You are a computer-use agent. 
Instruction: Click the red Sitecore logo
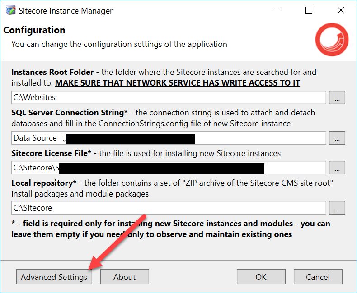(x=332, y=40)
